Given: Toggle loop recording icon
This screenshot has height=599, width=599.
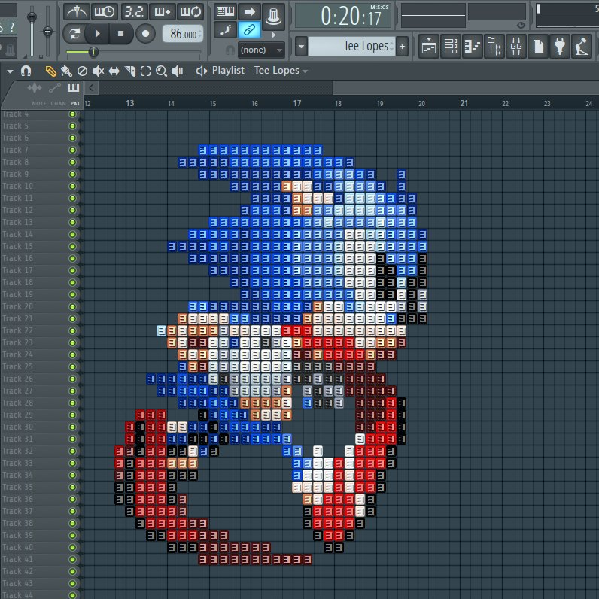Looking at the screenshot, I should [x=190, y=12].
